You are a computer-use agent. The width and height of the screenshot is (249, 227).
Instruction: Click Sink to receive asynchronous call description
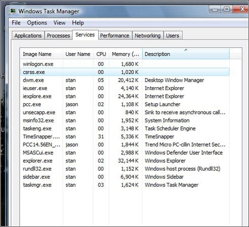click(x=185, y=112)
